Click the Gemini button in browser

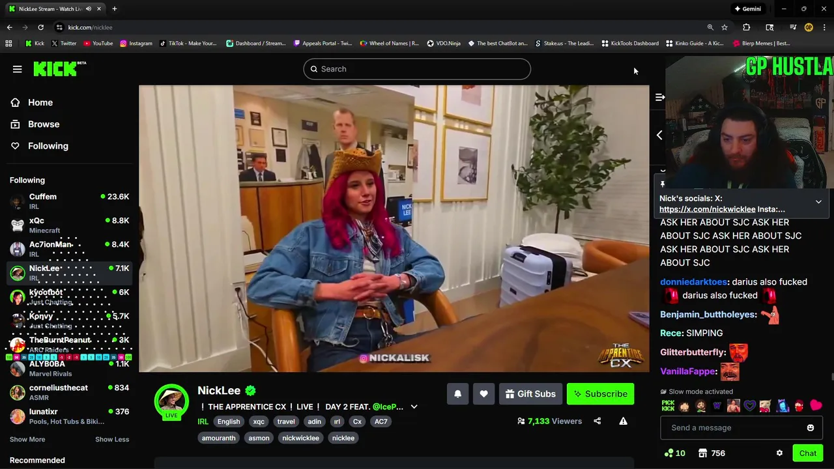coord(747,9)
